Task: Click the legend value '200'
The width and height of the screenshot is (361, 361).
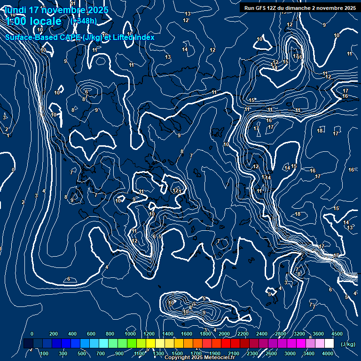Action: (x=54, y=334)
